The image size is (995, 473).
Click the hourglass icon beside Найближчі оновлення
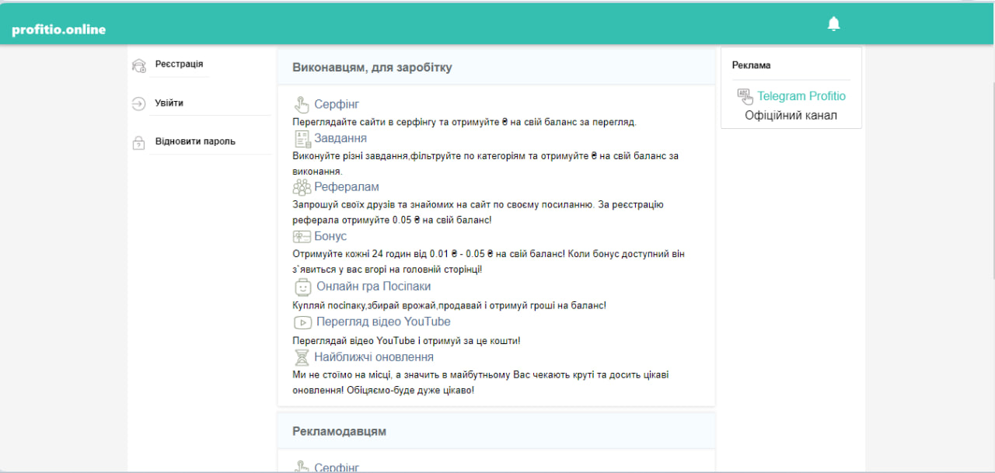[x=302, y=357]
